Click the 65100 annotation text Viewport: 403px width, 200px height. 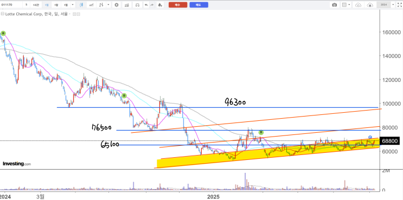pyautogui.click(x=110, y=145)
